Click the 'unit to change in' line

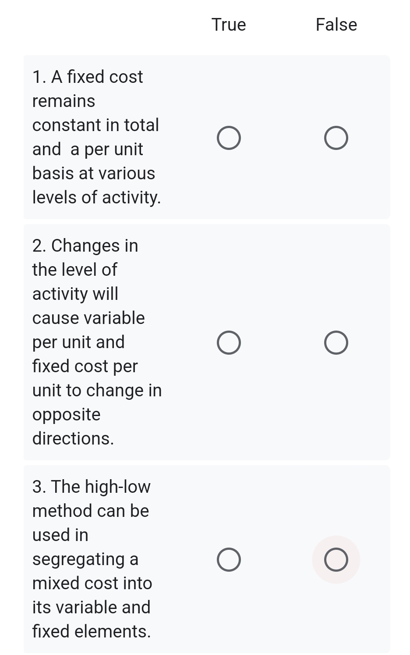pyautogui.click(x=97, y=390)
